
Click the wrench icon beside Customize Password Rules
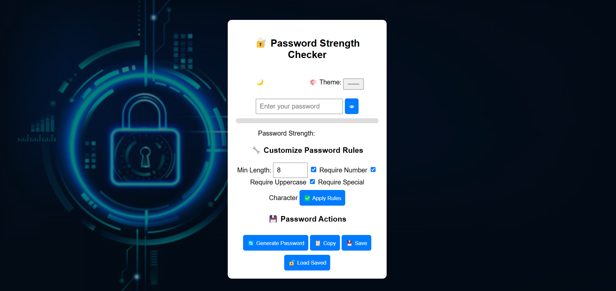click(256, 150)
